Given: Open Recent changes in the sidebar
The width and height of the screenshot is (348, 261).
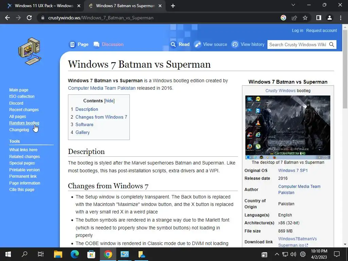Looking at the screenshot, I should tap(24, 110).
